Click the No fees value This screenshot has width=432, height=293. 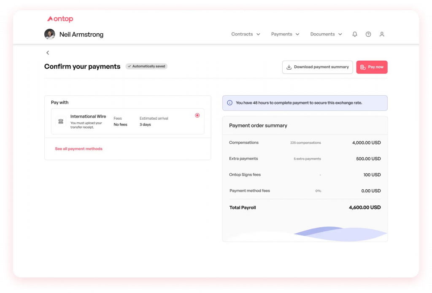pos(120,124)
